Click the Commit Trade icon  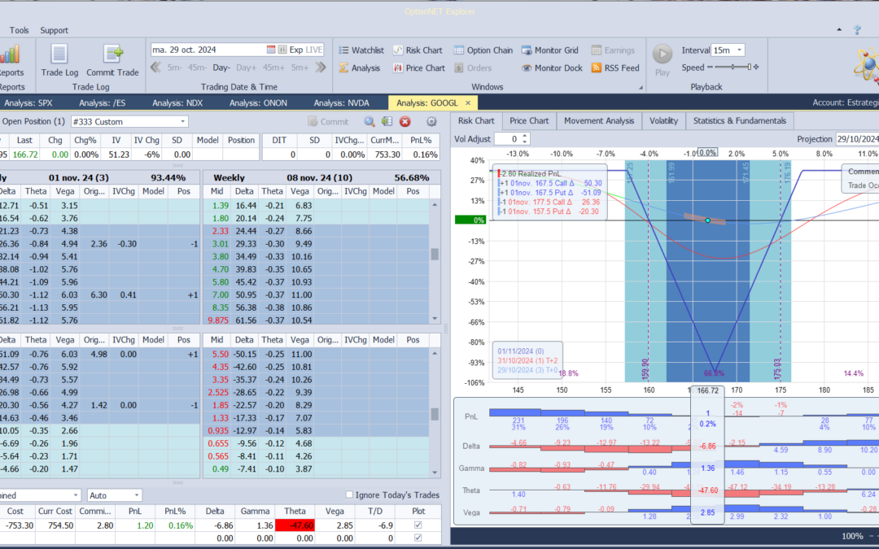pos(114,59)
